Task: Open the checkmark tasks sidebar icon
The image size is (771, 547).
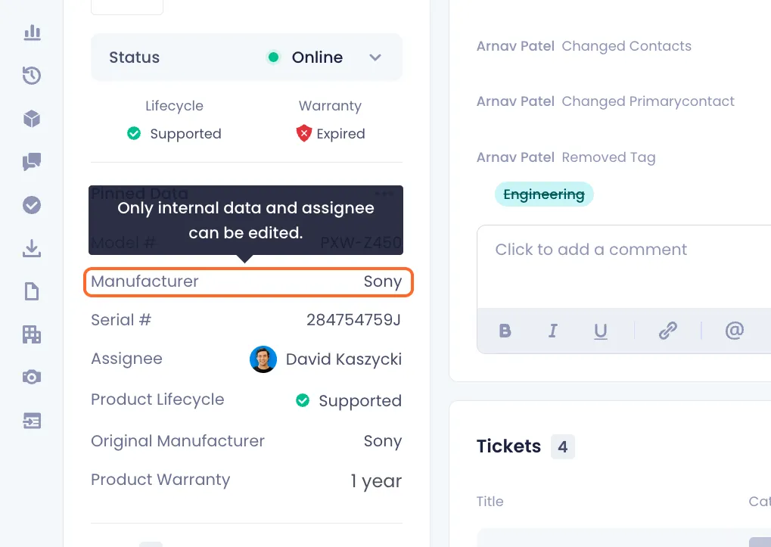Action: coord(32,205)
